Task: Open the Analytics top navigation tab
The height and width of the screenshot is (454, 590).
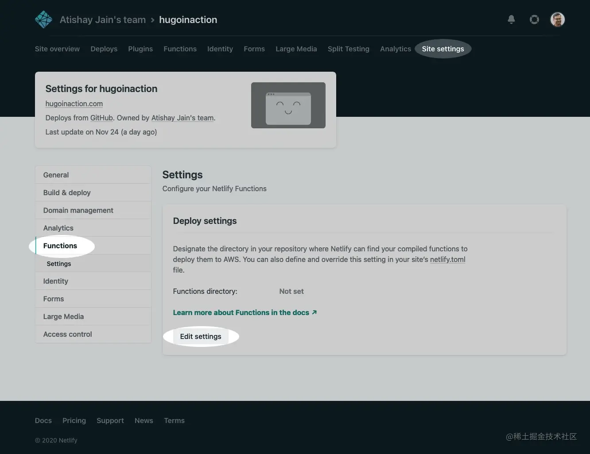Action: click(396, 49)
